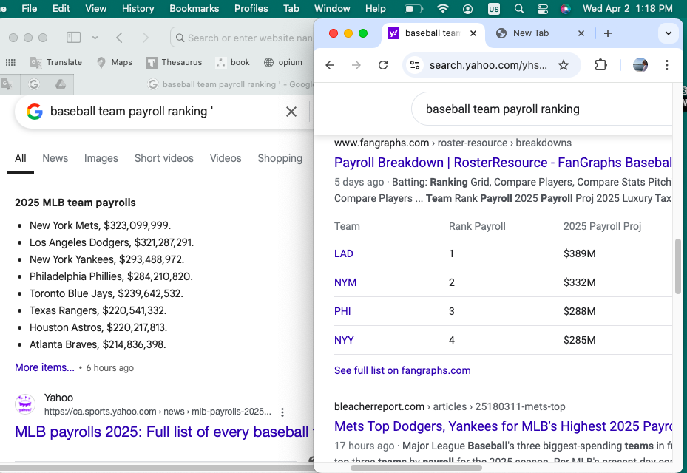687x473 pixels.
Task: Open Chrome's three-dot menu
Action: pyautogui.click(x=667, y=65)
